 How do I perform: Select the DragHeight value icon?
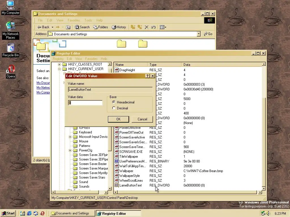pyautogui.click(x=116, y=70)
